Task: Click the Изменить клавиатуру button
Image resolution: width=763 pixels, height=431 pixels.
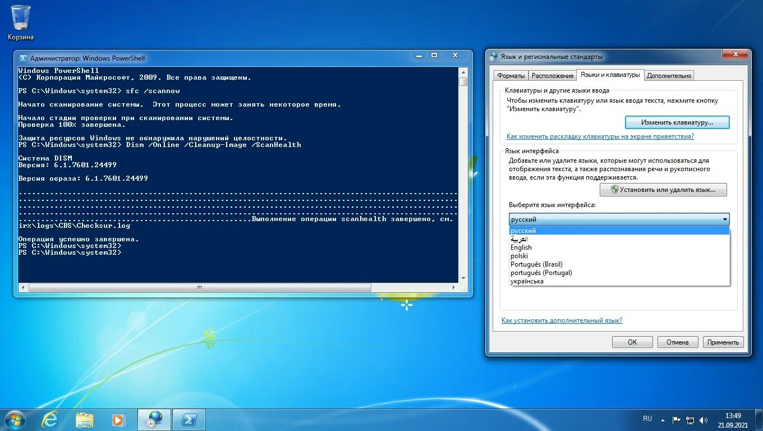Action: (677, 122)
